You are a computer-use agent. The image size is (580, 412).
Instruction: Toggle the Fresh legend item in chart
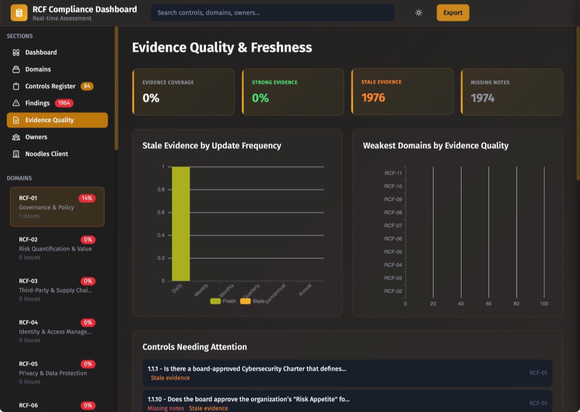point(223,301)
